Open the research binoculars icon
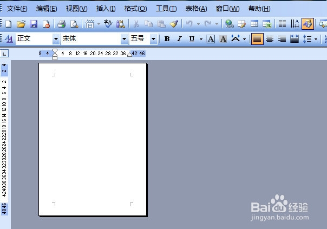This screenshot has height=229, width=327. tap(121, 24)
